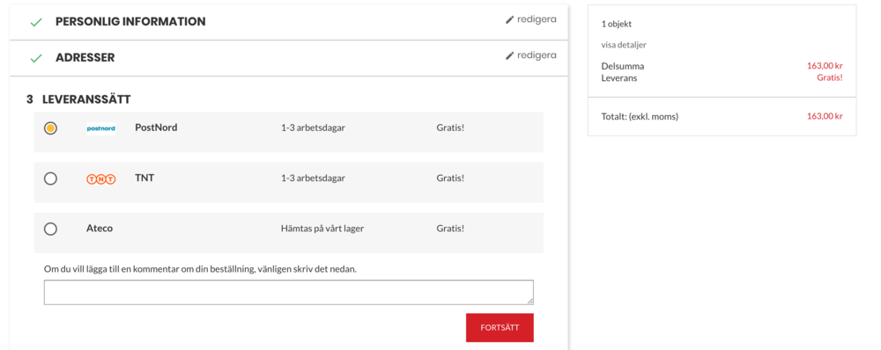Click 'Hämtas på vårt lager' text
This screenshot has height=350, width=881.
point(322,229)
